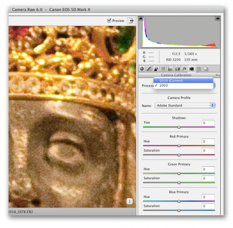Open the Snapshots panel tab
The width and height of the screenshot is (233, 228).
206,69
